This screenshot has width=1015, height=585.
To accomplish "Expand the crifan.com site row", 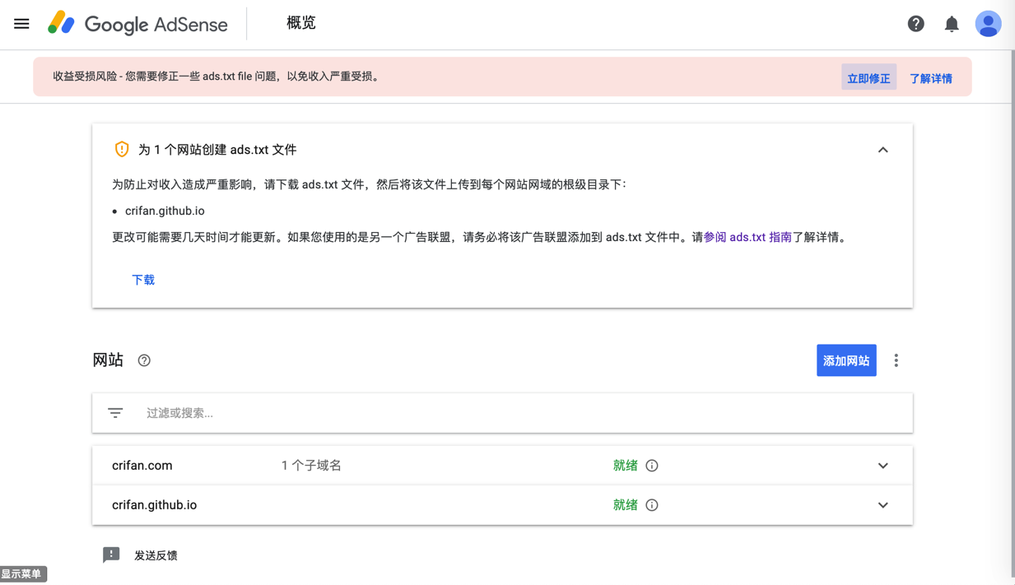I will (882, 466).
